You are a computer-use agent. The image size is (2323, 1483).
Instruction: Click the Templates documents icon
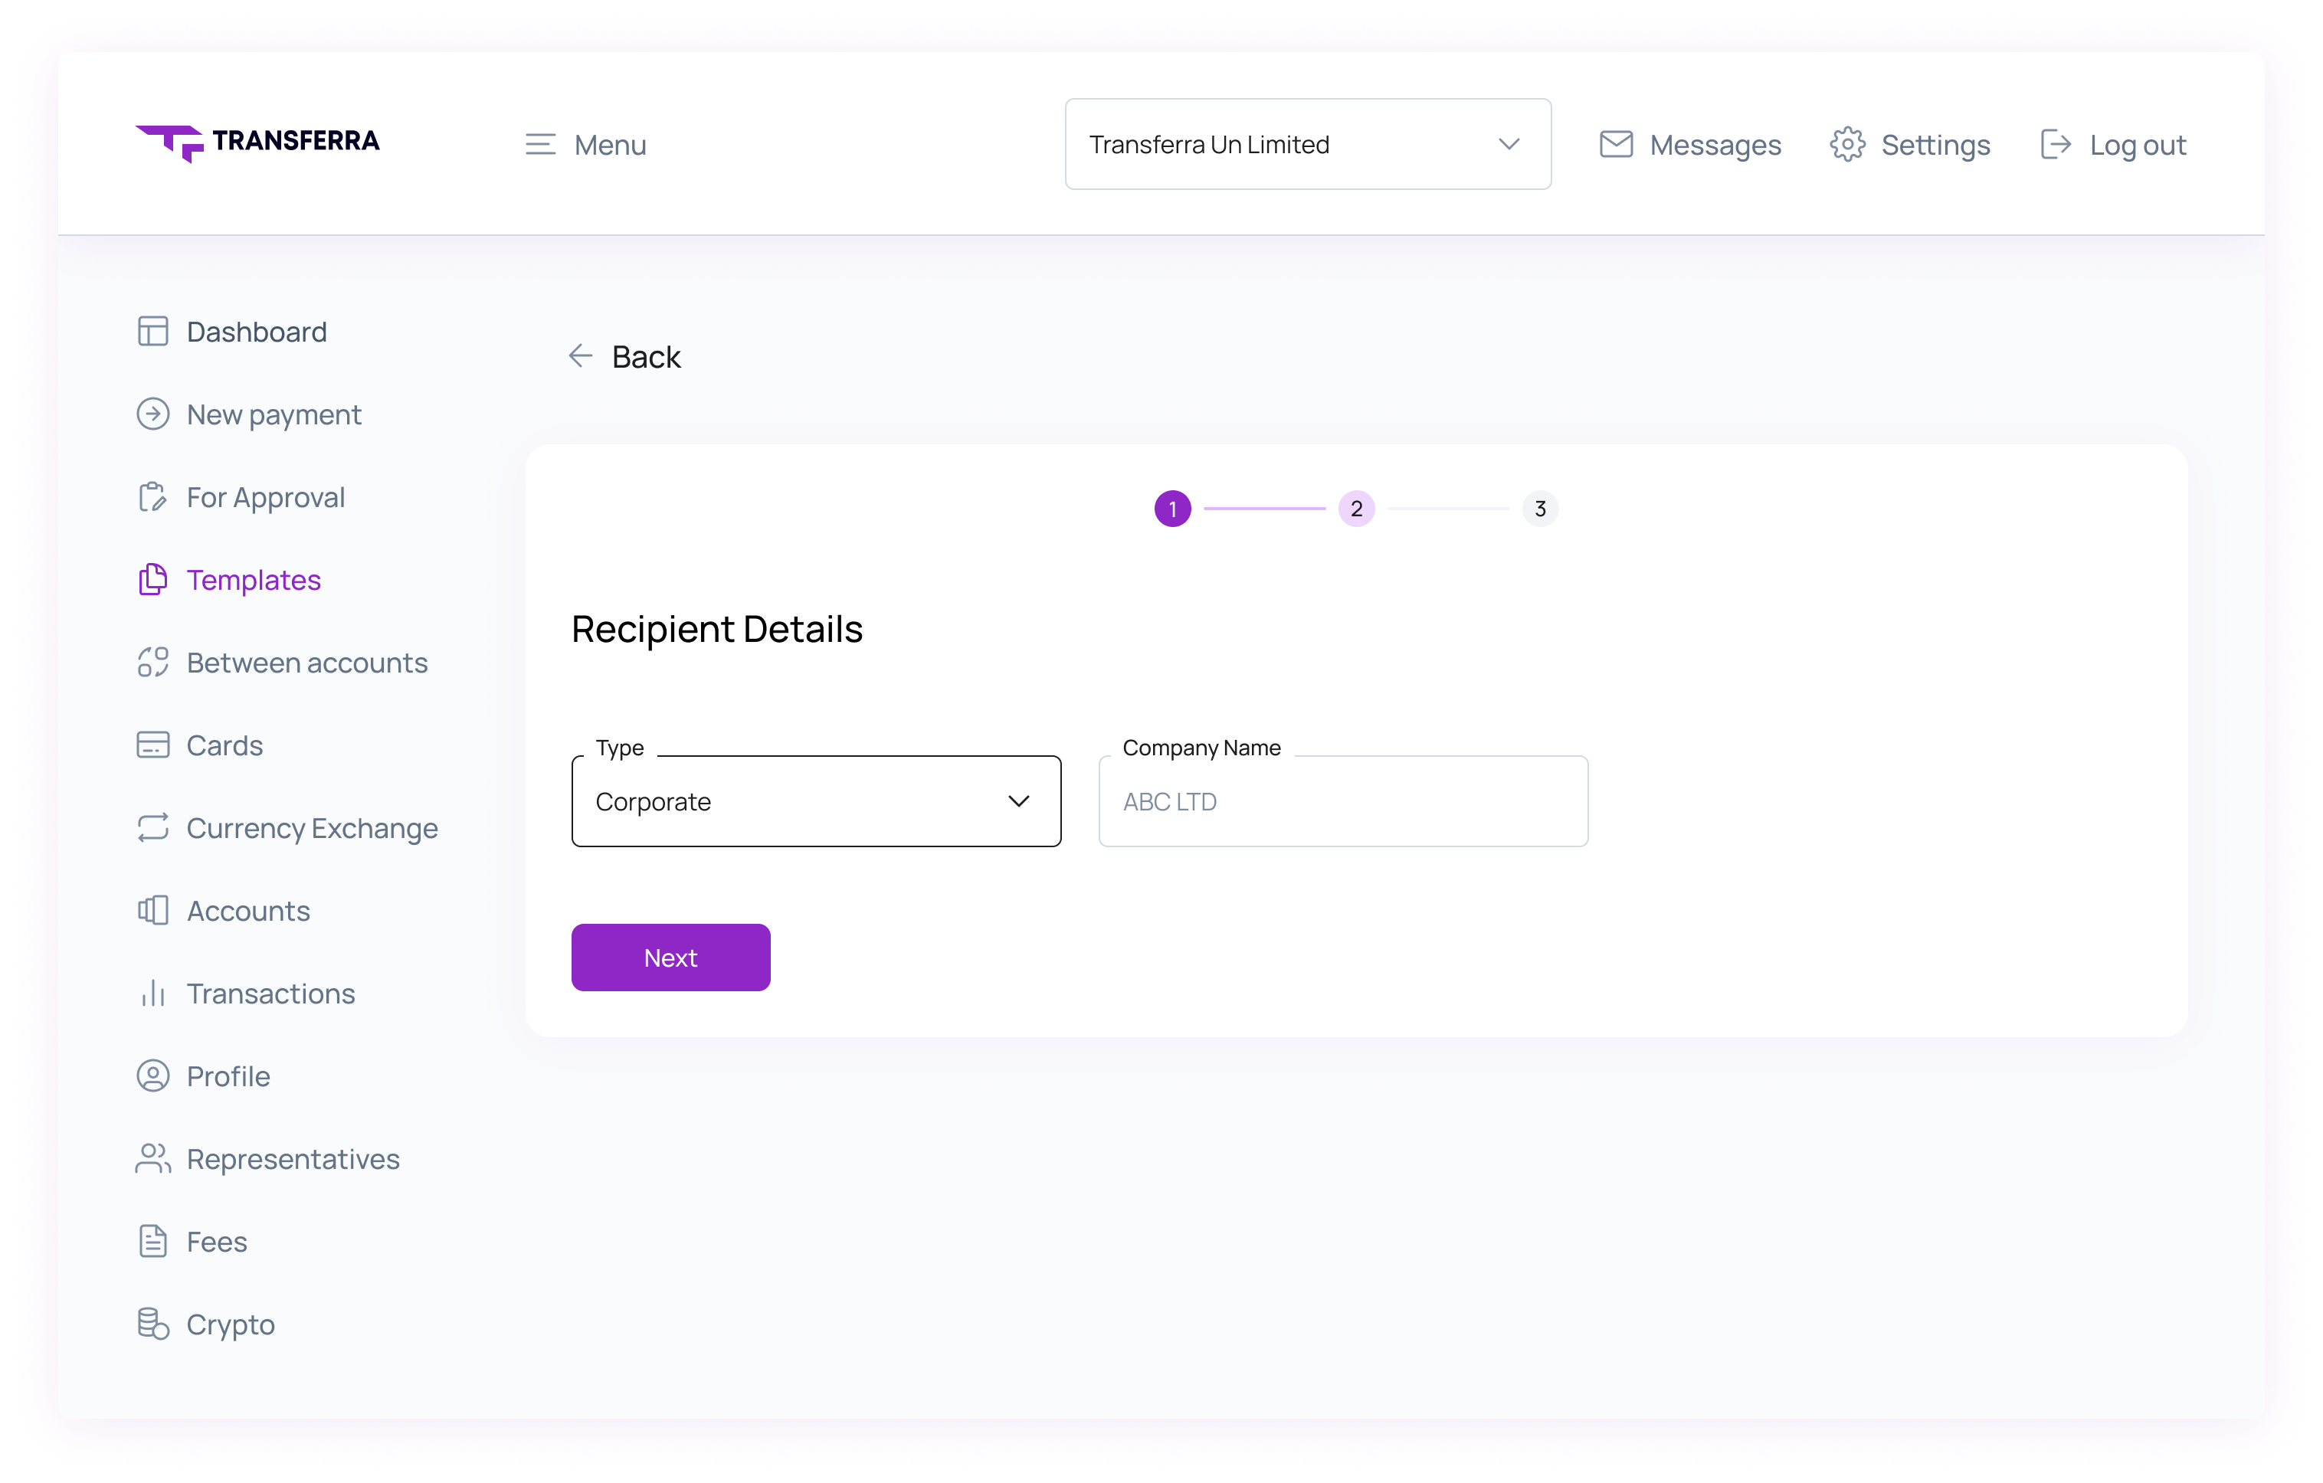pyautogui.click(x=152, y=581)
